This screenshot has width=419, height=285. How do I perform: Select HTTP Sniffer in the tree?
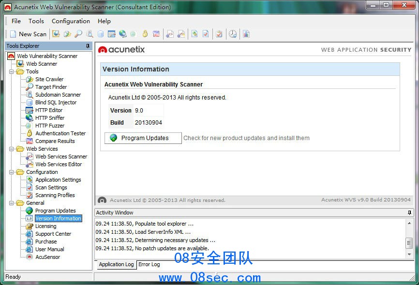coord(50,118)
